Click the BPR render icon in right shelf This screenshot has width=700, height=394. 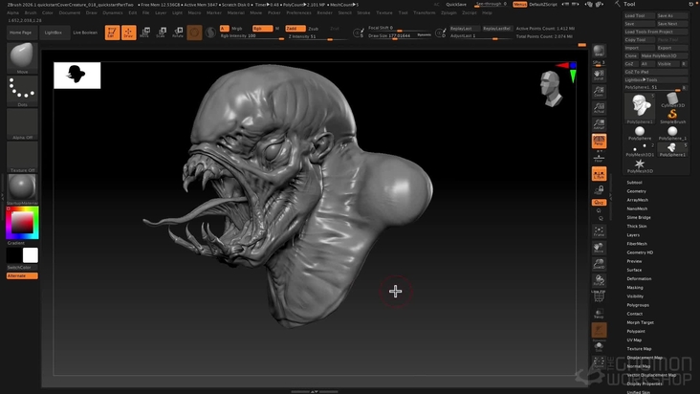click(x=599, y=51)
